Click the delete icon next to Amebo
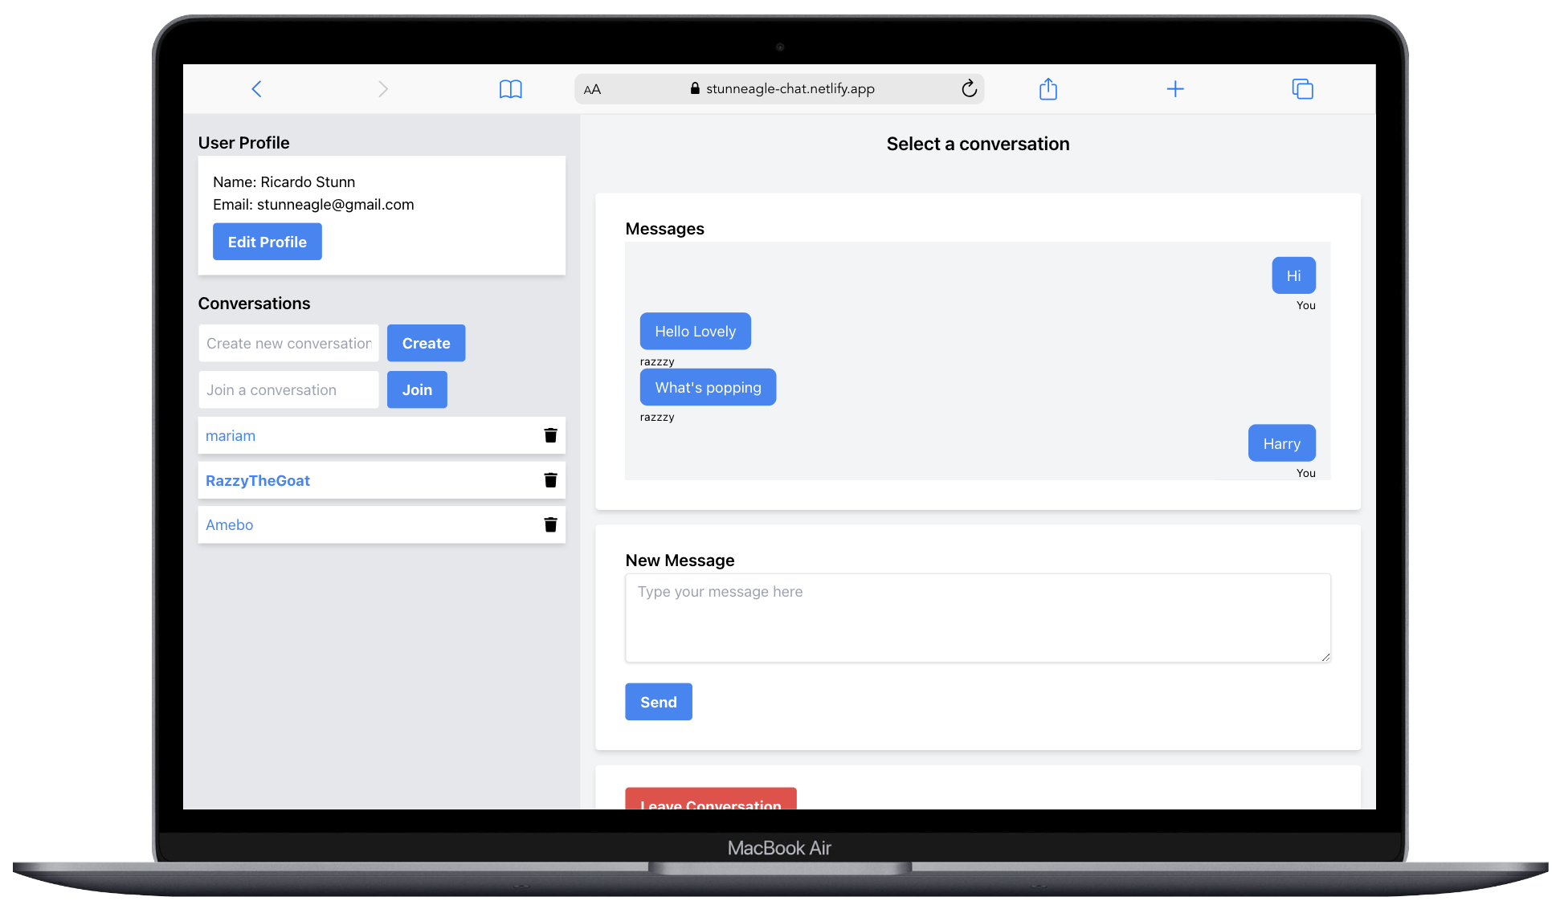 click(x=550, y=524)
